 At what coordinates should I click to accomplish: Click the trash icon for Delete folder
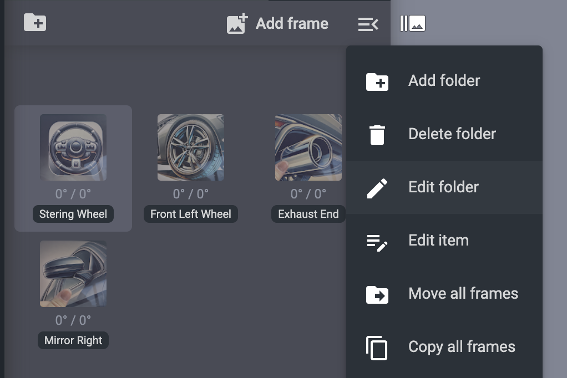377,135
